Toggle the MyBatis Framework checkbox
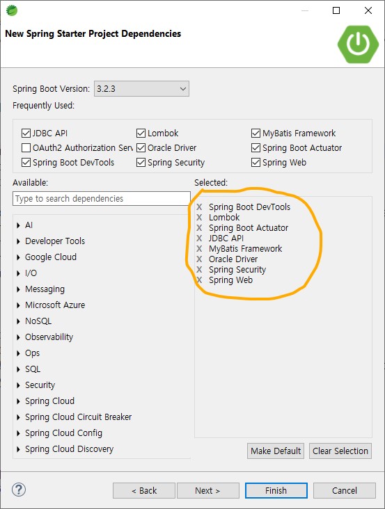 coord(256,133)
